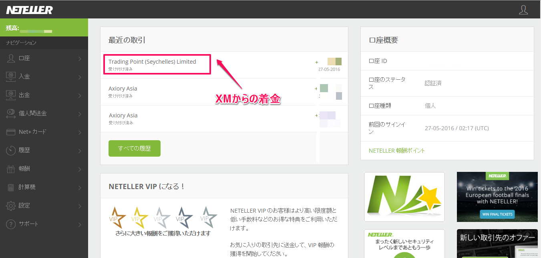Click the 27-05-2016 transaction date
This screenshot has height=258, width=541.
(329, 69)
